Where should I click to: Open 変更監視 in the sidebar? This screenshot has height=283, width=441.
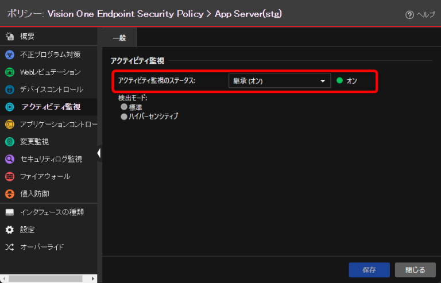click(x=49, y=142)
